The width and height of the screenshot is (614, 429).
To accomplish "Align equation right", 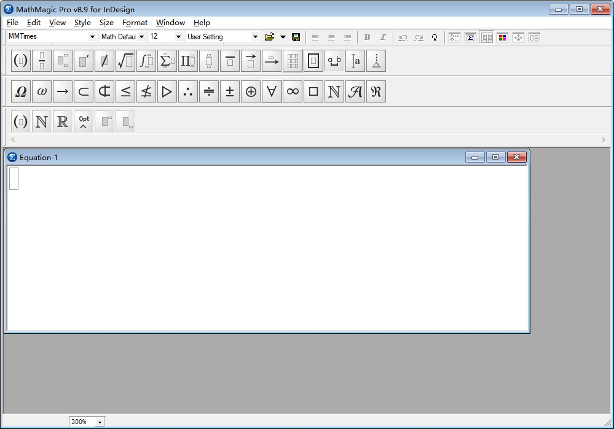I will pos(347,37).
